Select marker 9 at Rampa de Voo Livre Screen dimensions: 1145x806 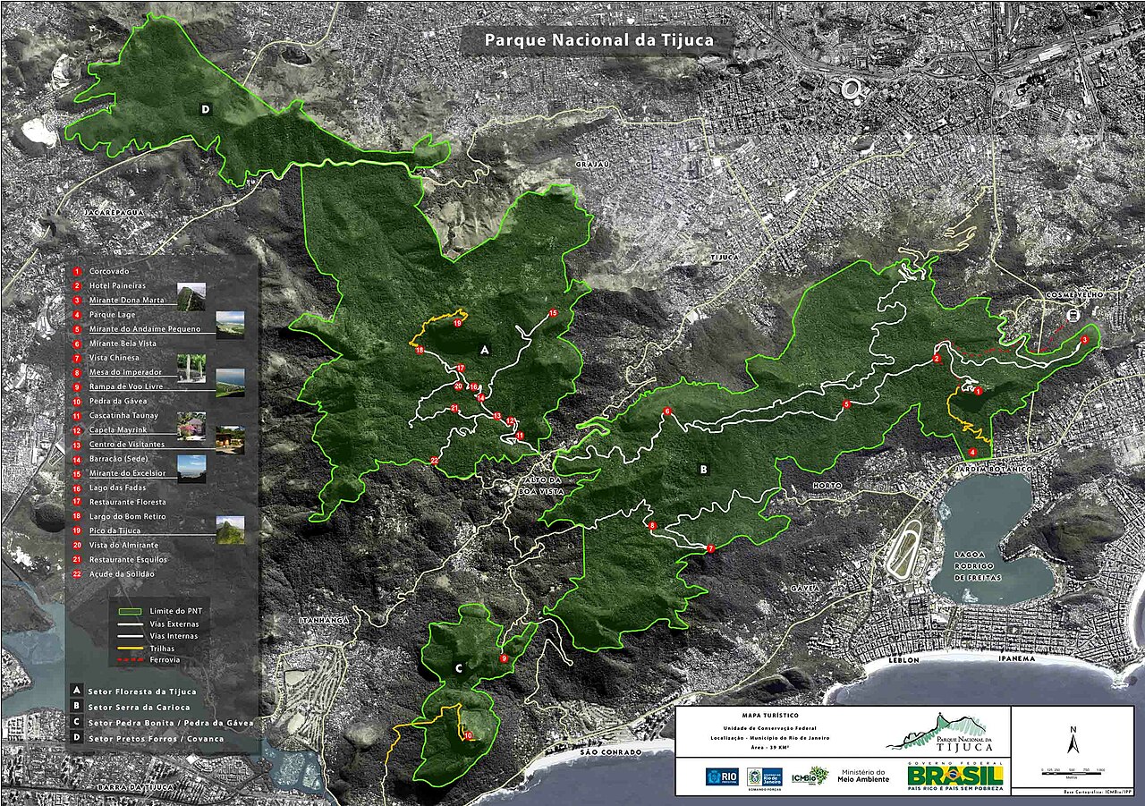[x=504, y=658]
